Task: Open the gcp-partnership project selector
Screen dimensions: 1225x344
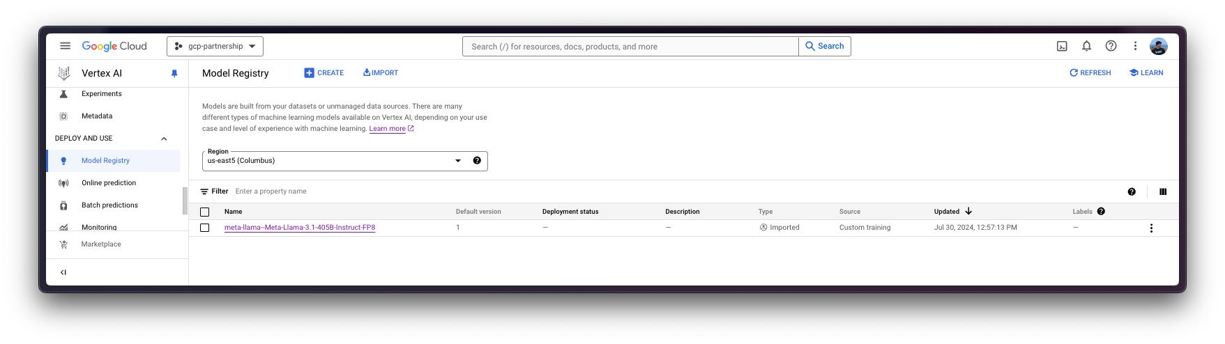Action: (215, 46)
